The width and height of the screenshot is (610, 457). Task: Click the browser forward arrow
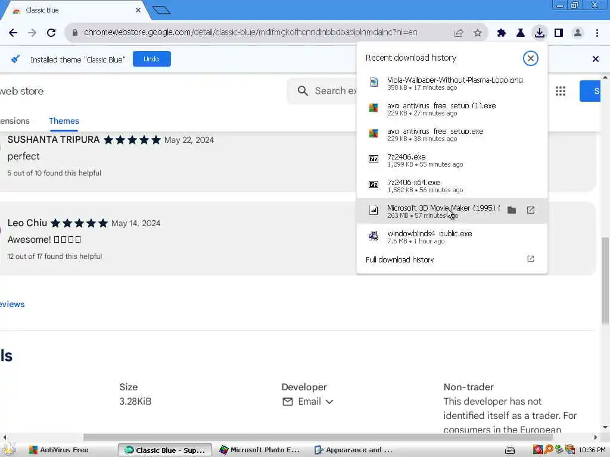coord(32,33)
